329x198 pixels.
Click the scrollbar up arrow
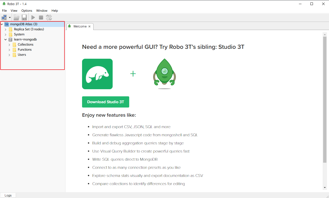coord(325,34)
